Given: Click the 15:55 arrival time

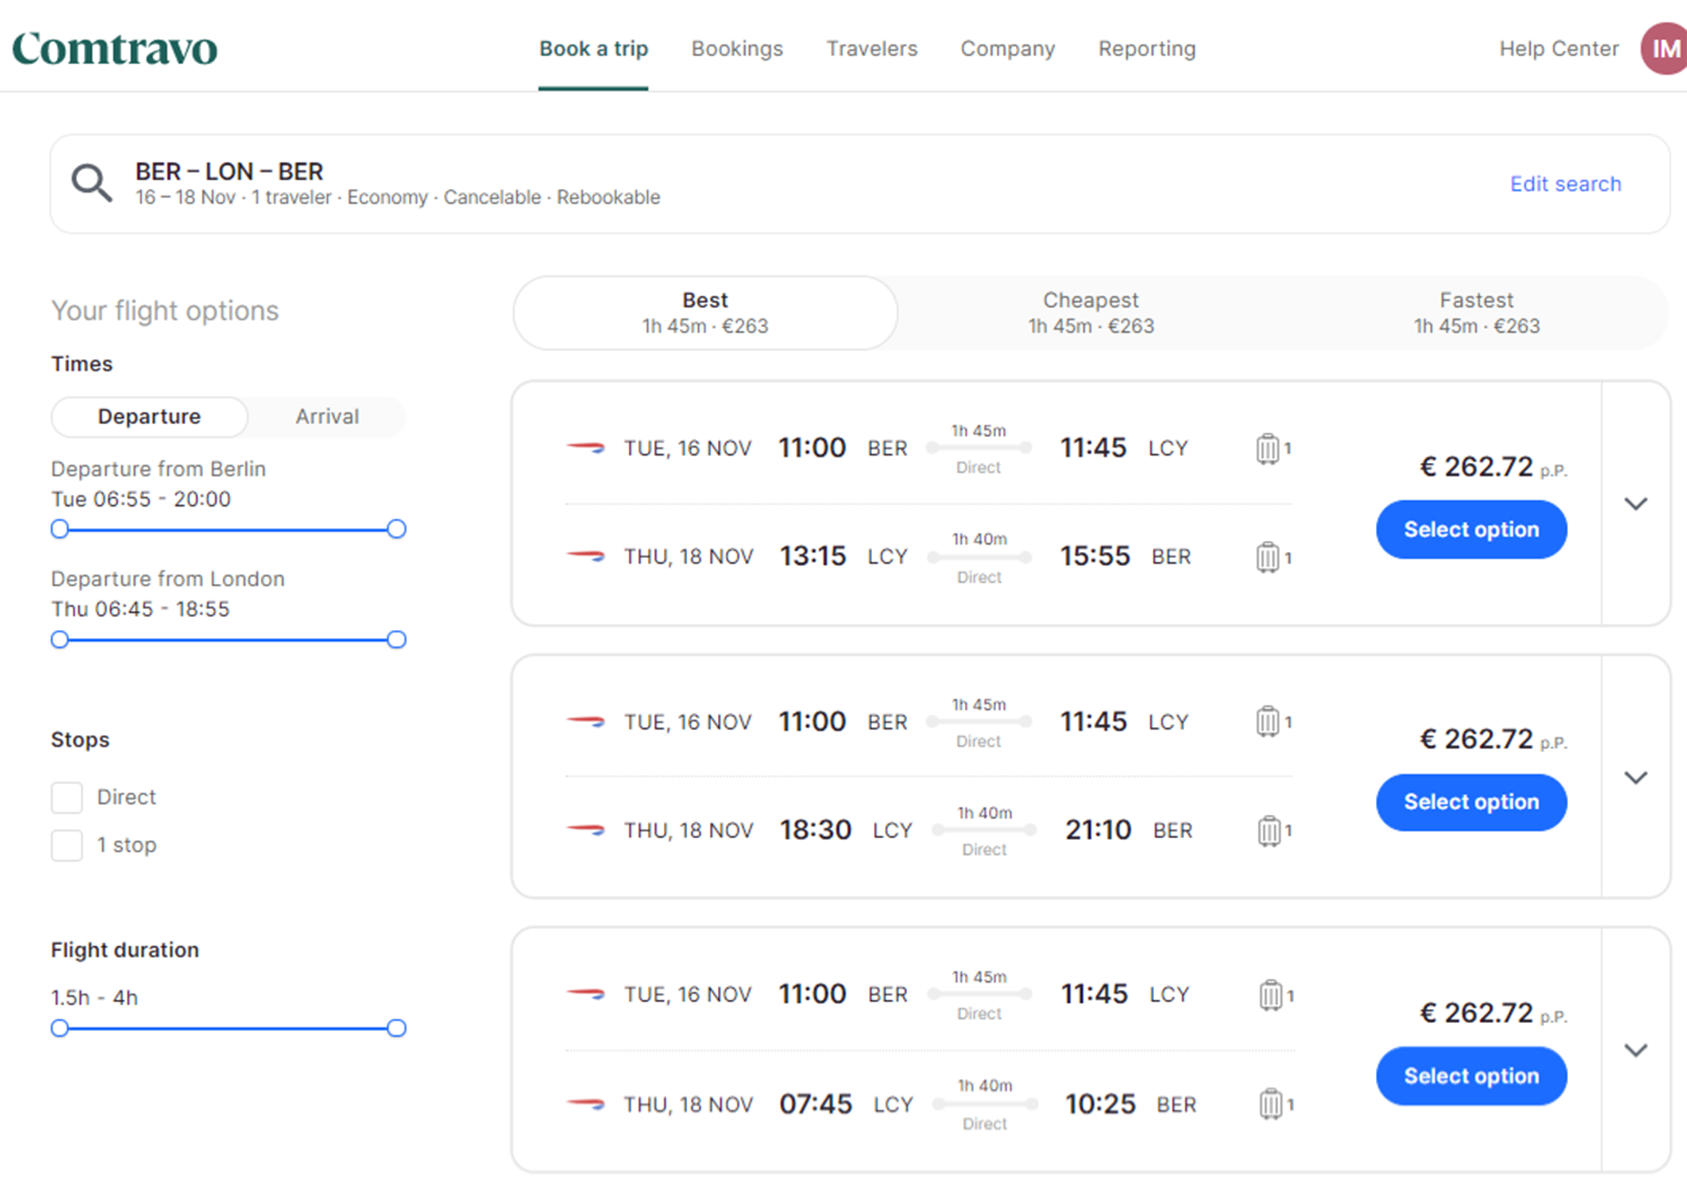Looking at the screenshot, I should pyautogui.click(x=1094, y=556).
